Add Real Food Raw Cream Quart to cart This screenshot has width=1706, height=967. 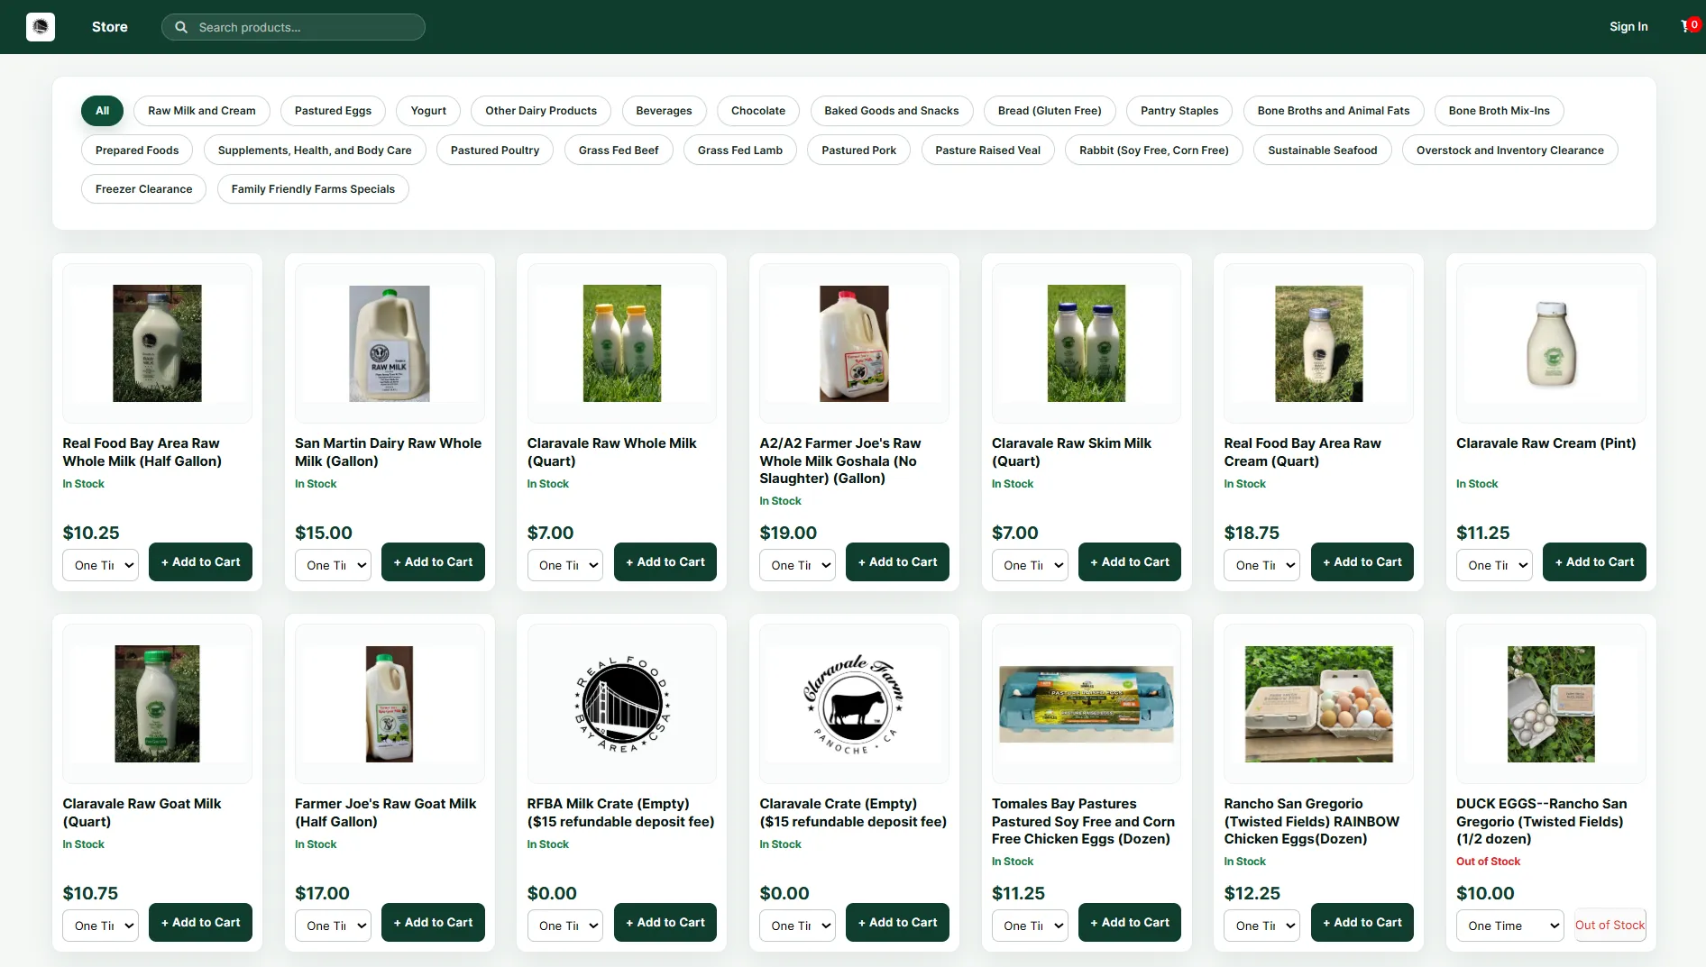(1362, 561)
